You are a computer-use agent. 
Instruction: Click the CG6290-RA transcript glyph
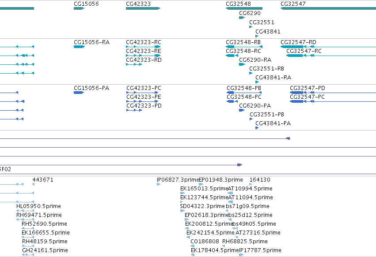coord(242,64)
